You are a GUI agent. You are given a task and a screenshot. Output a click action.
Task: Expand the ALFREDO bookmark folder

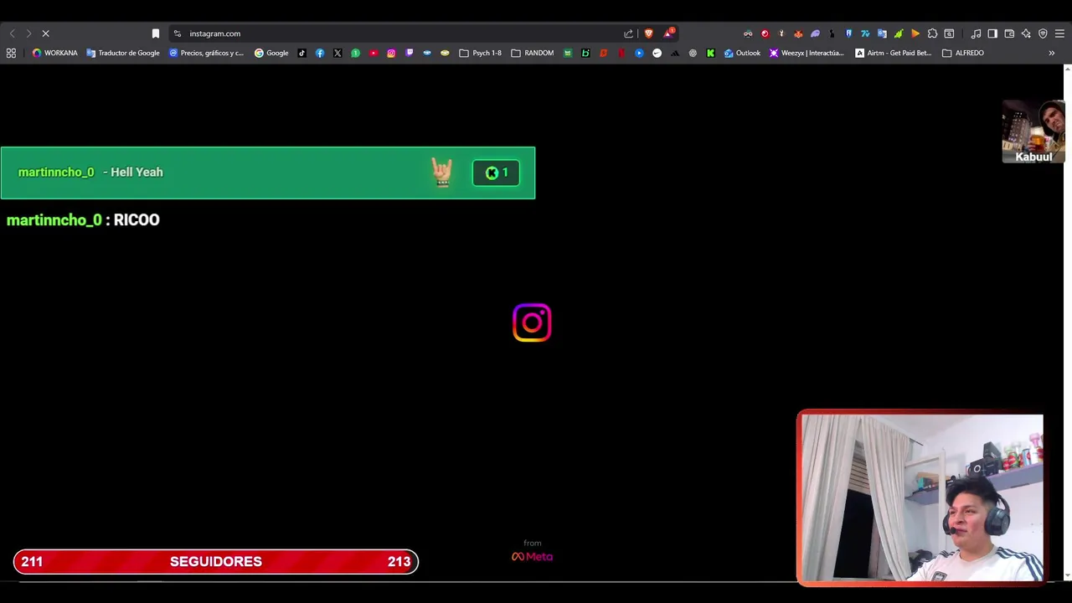pos(963,53)
